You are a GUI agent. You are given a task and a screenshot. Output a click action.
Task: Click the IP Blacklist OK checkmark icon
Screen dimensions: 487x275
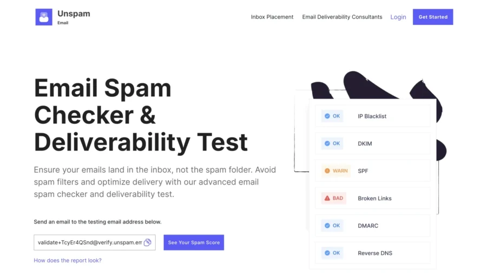tap(327, 116)
